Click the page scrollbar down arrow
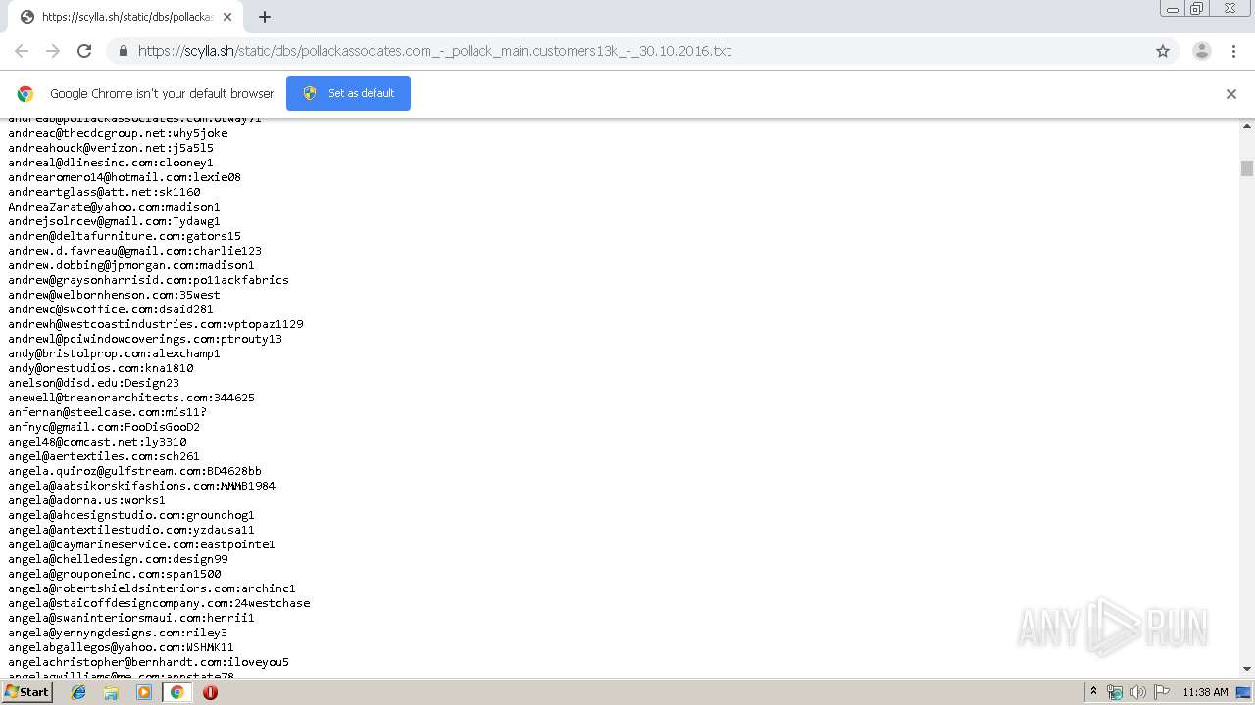Image resolution: width=1255 pixels, height=705 pixels. point(1247,669)
